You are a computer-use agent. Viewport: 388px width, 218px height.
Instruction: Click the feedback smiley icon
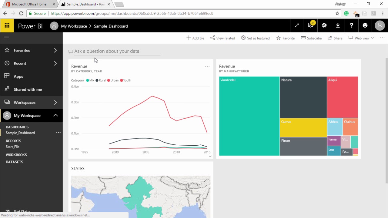365,26
